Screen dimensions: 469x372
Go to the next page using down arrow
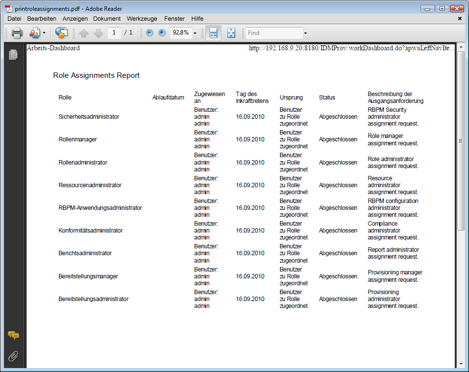(x=98, y=33)
